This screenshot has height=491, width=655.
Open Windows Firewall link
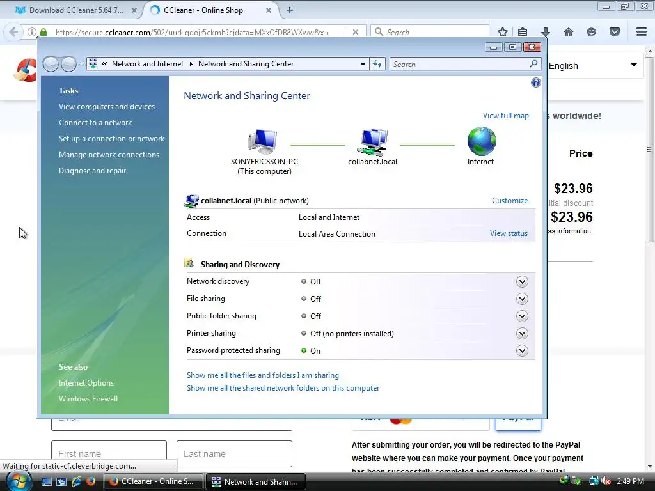88,399
